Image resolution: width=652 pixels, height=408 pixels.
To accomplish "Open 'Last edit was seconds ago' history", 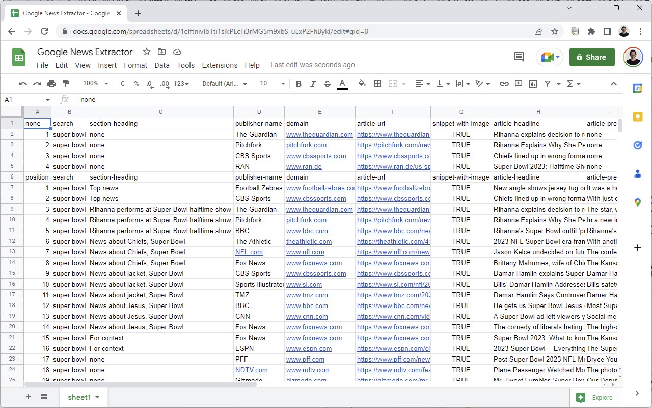I will [x=313, y=65].
